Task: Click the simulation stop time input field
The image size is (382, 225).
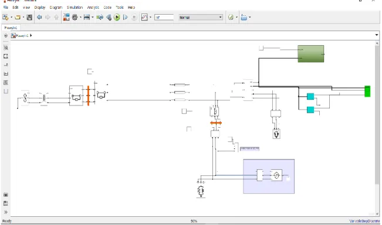Action: pyautogui.click(x=164, y=17)
